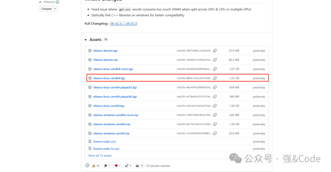
Task: Click the 44.2 MB size of Ollama-darwin.zip
Action: tap(234, 60)
